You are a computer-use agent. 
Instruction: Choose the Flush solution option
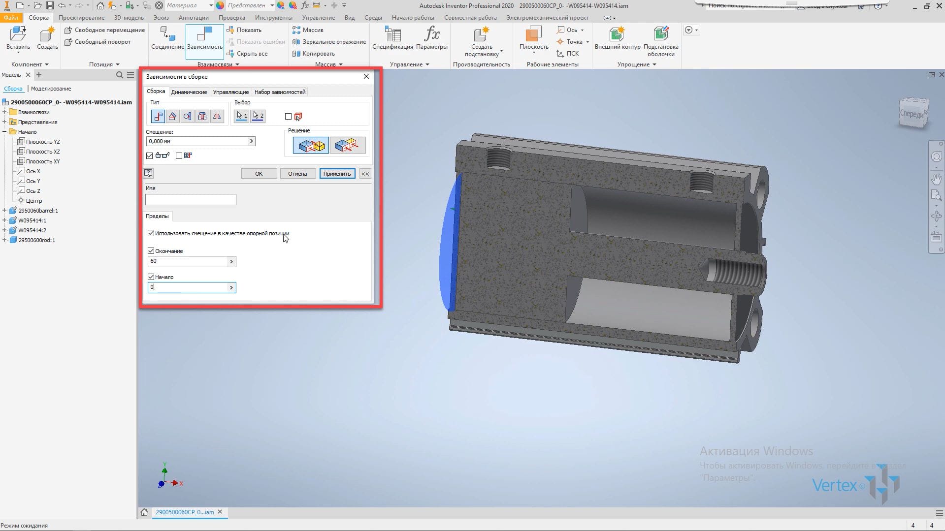(x=347, y=145)
